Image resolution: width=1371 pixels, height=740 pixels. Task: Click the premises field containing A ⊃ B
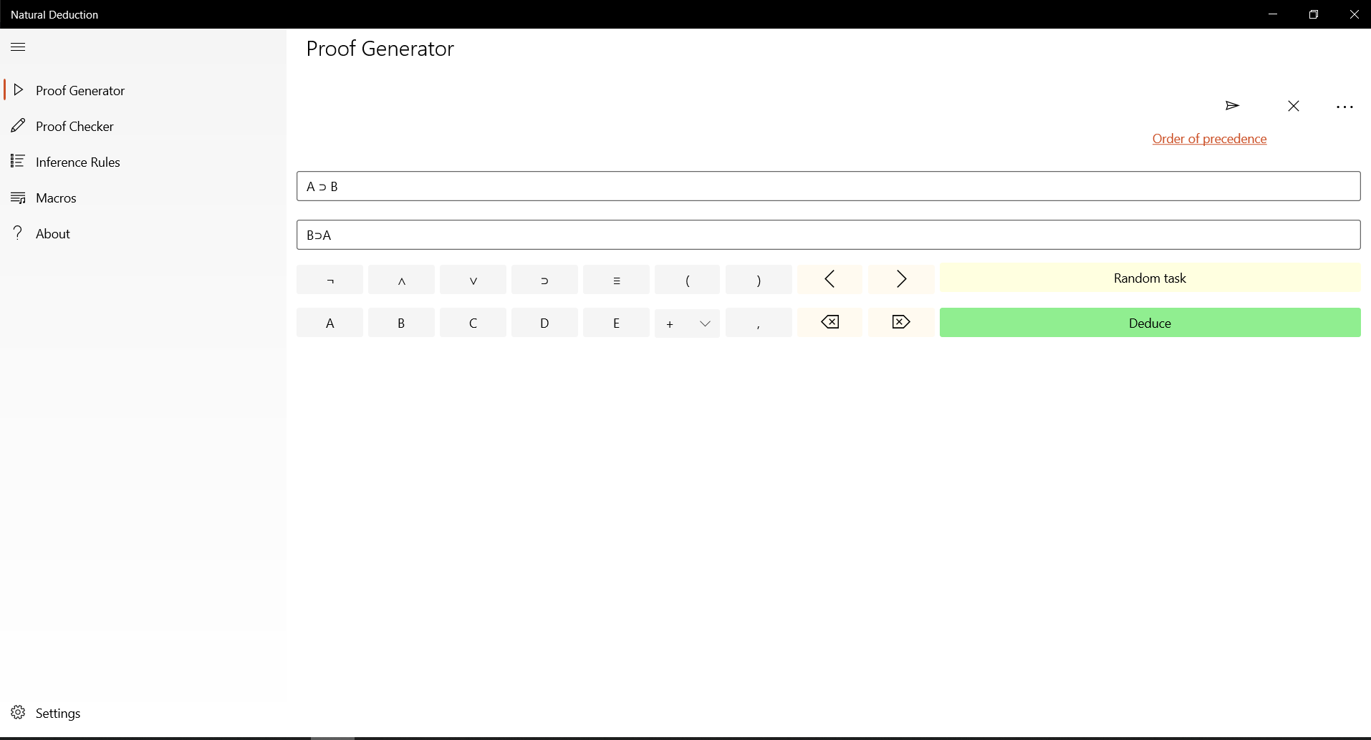828,186
